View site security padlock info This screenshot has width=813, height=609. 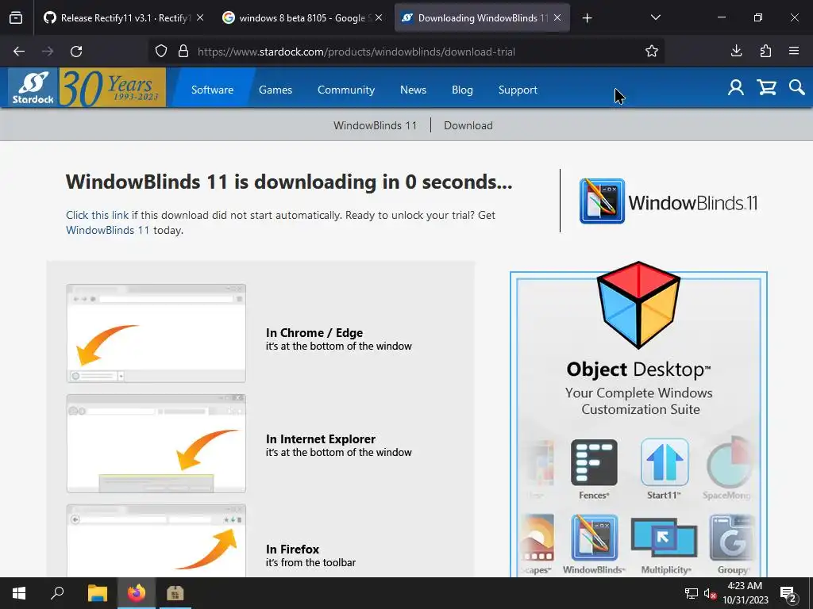coord(183,52)
